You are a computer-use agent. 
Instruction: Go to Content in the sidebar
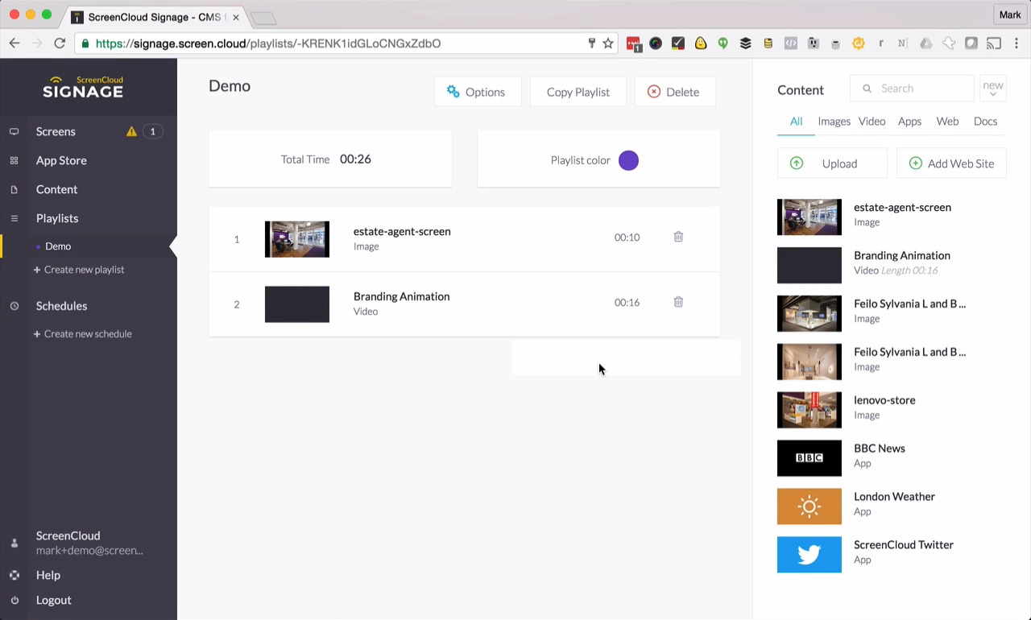(56, 189)
